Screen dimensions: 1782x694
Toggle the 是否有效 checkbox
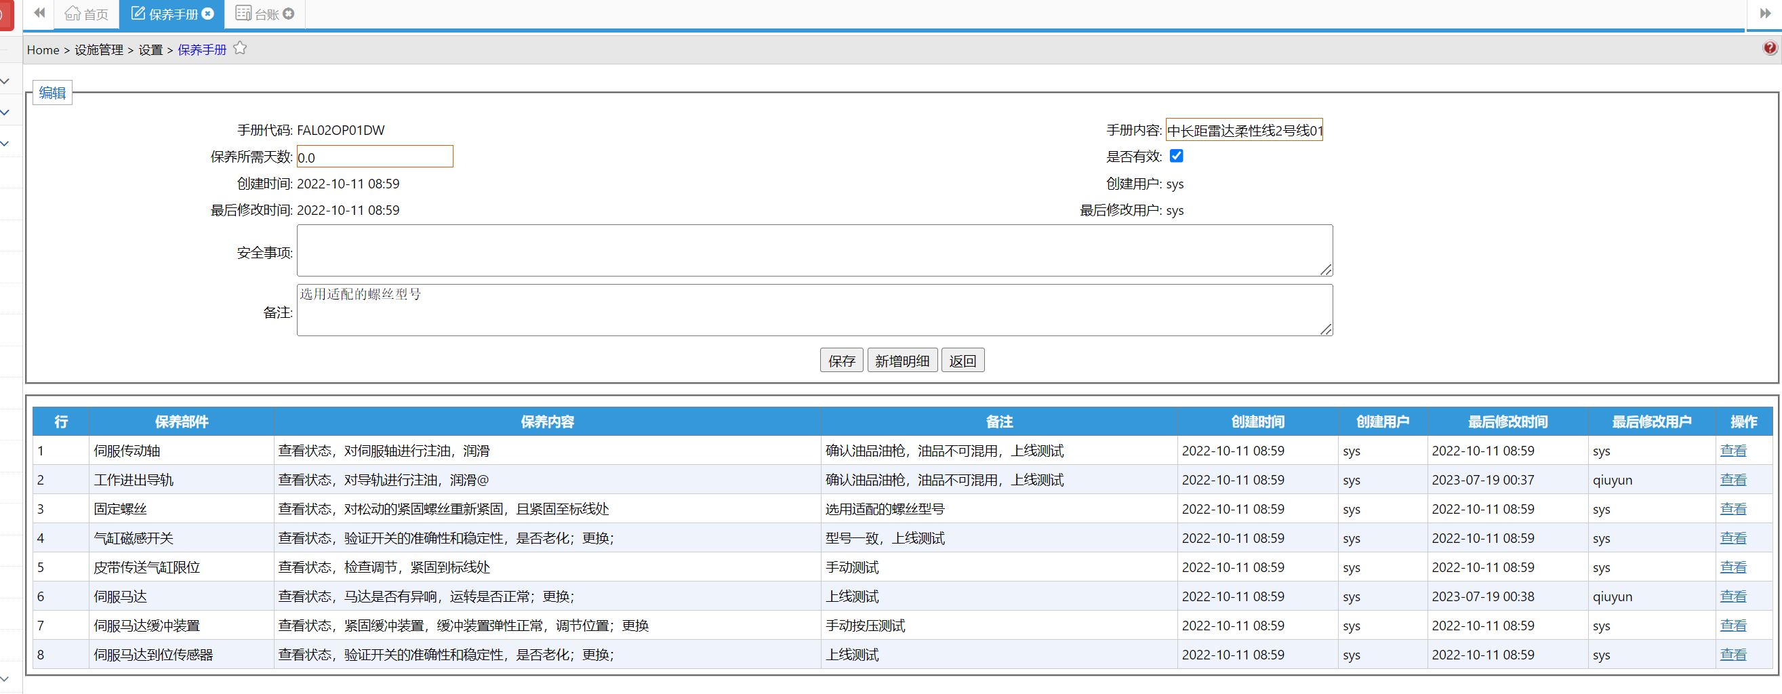(1176, 156)
